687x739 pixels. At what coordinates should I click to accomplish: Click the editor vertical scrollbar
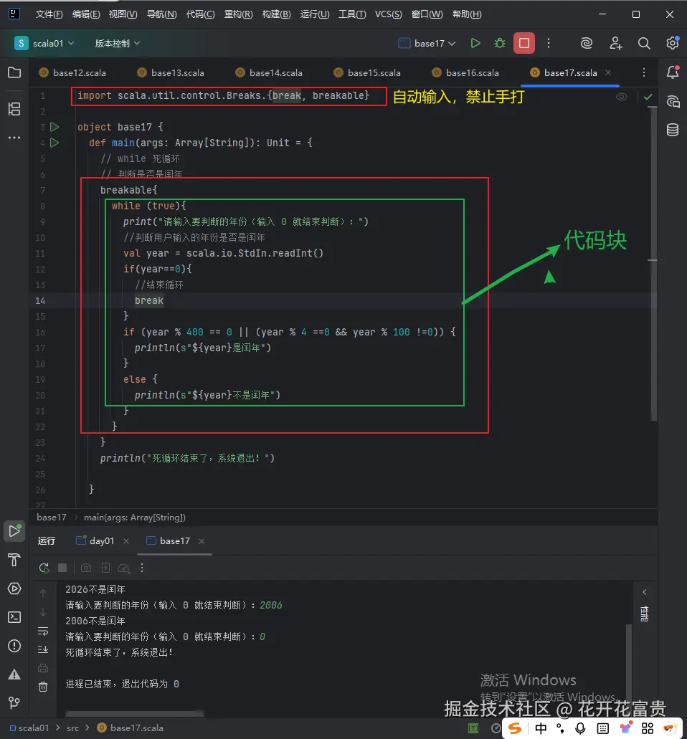pyautogui.click(x=653, y=264)
